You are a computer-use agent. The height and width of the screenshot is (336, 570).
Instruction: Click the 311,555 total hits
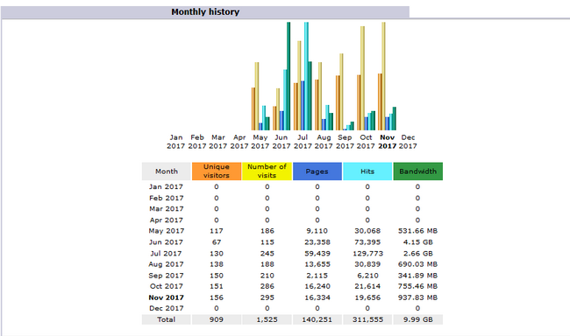pos(367,319)
